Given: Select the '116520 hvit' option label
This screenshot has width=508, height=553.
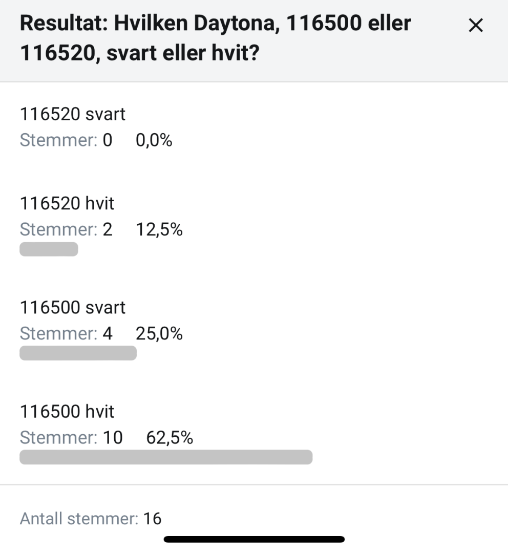Looking at the screenshot, I should pyautogui.click(x=67, y=203).
